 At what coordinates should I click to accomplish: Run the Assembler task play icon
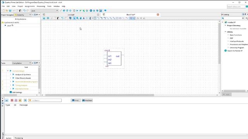tap(14, 81)
